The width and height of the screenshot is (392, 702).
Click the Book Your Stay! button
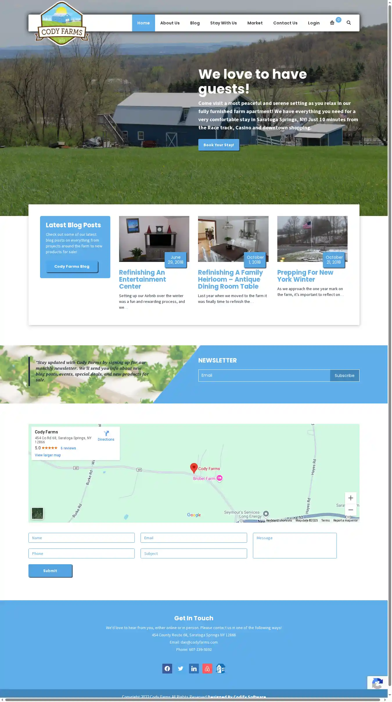[219, 145]
